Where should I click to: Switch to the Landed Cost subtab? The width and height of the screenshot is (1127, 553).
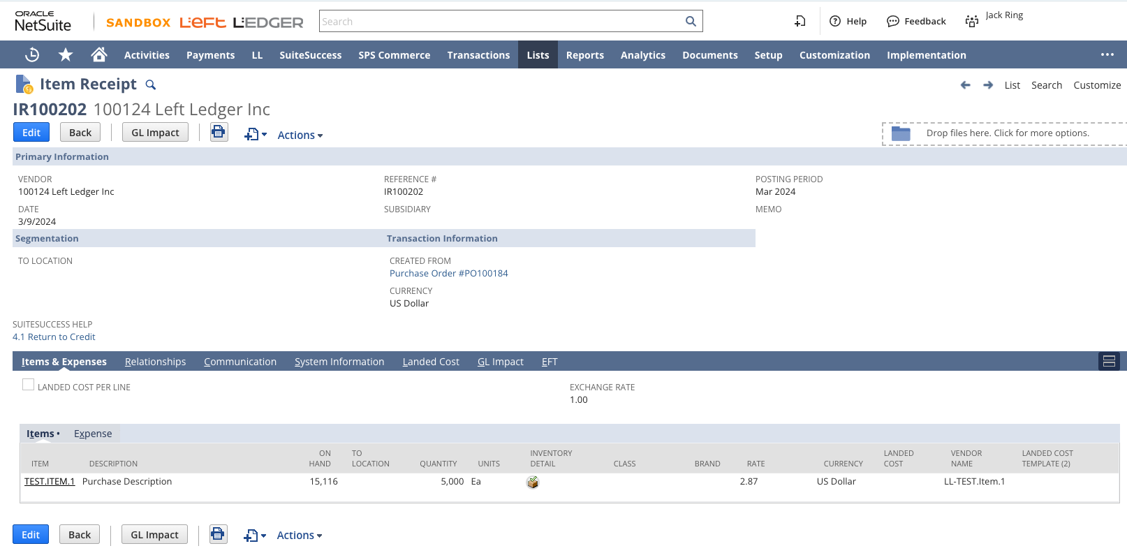(x=431, y=361)
